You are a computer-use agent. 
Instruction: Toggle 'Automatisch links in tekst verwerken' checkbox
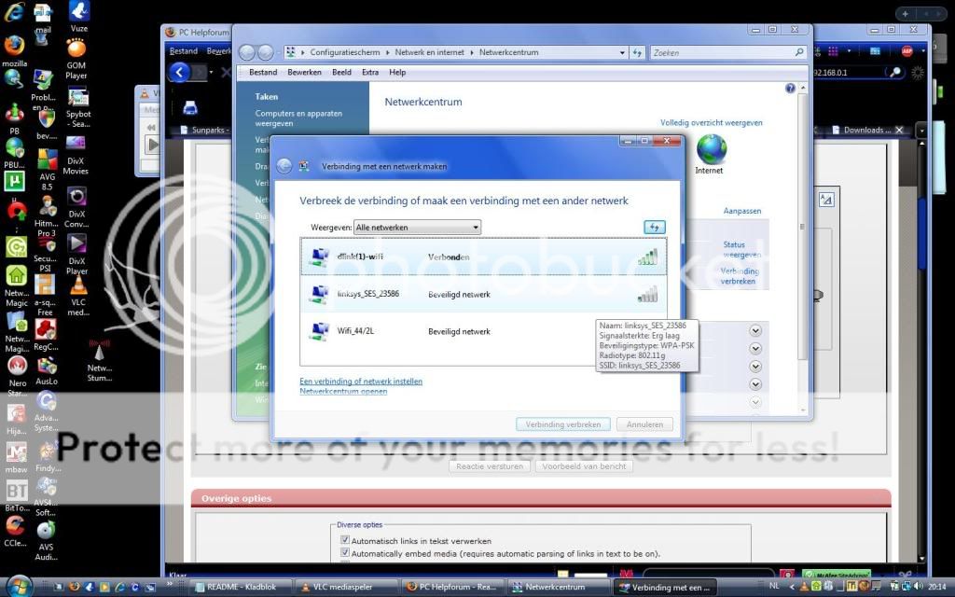click(345, 540)
